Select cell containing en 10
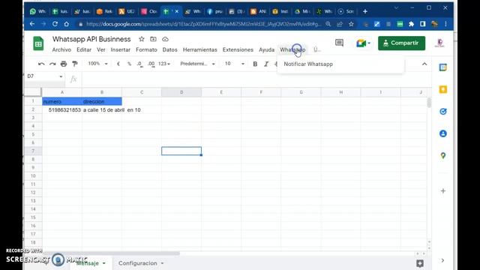The width and height of the screenshot is (480, 270). click(x=142, y=110)
